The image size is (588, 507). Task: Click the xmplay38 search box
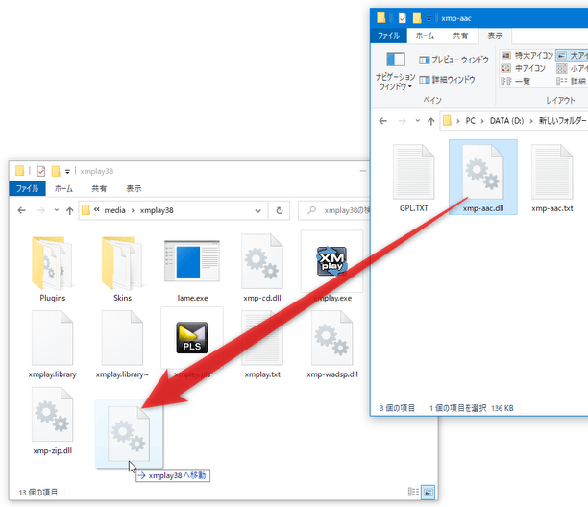coord(335,210)
